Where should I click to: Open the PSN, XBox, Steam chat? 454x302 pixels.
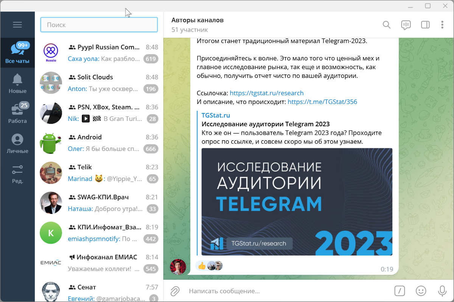click(x=99, y=113)
